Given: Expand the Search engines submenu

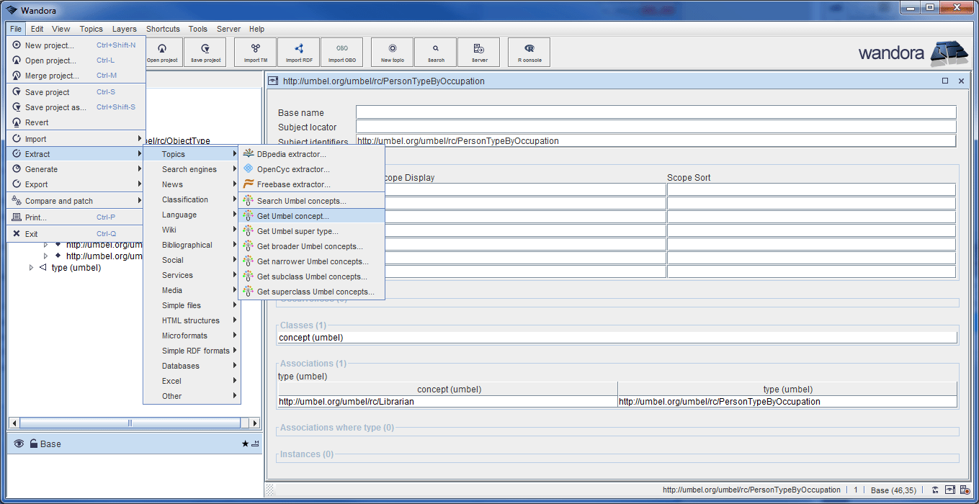Looking at the screenshot, I should tap(192, 169).
